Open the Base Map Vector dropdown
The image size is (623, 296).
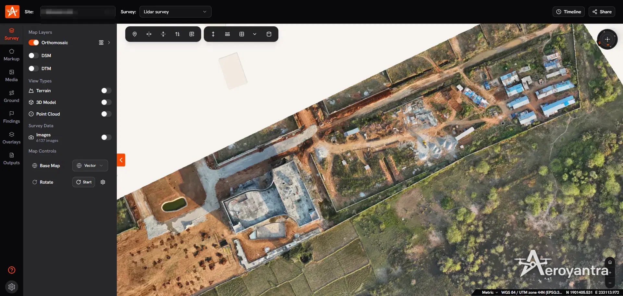click(90, 166)
